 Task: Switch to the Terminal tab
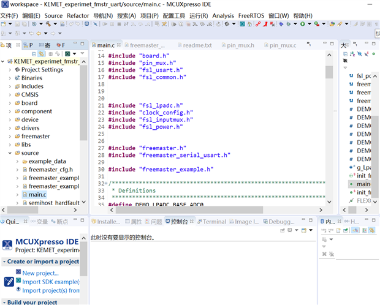pos(211,222)
